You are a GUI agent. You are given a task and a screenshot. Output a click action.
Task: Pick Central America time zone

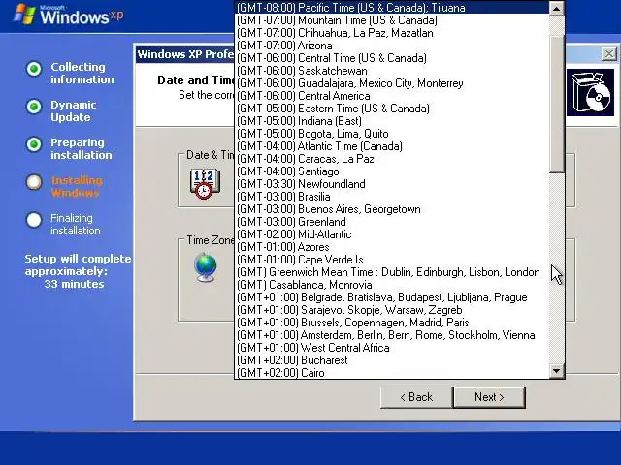(x=392, y=96)
